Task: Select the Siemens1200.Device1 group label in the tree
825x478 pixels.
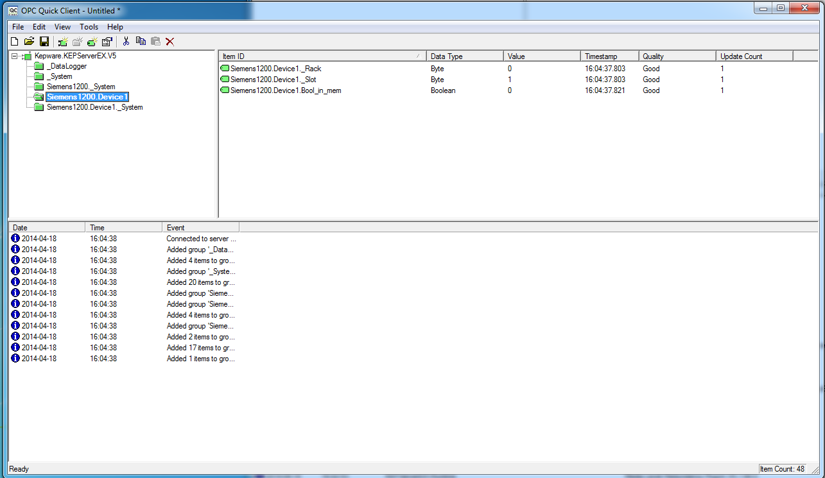Action: pos(87,97)
